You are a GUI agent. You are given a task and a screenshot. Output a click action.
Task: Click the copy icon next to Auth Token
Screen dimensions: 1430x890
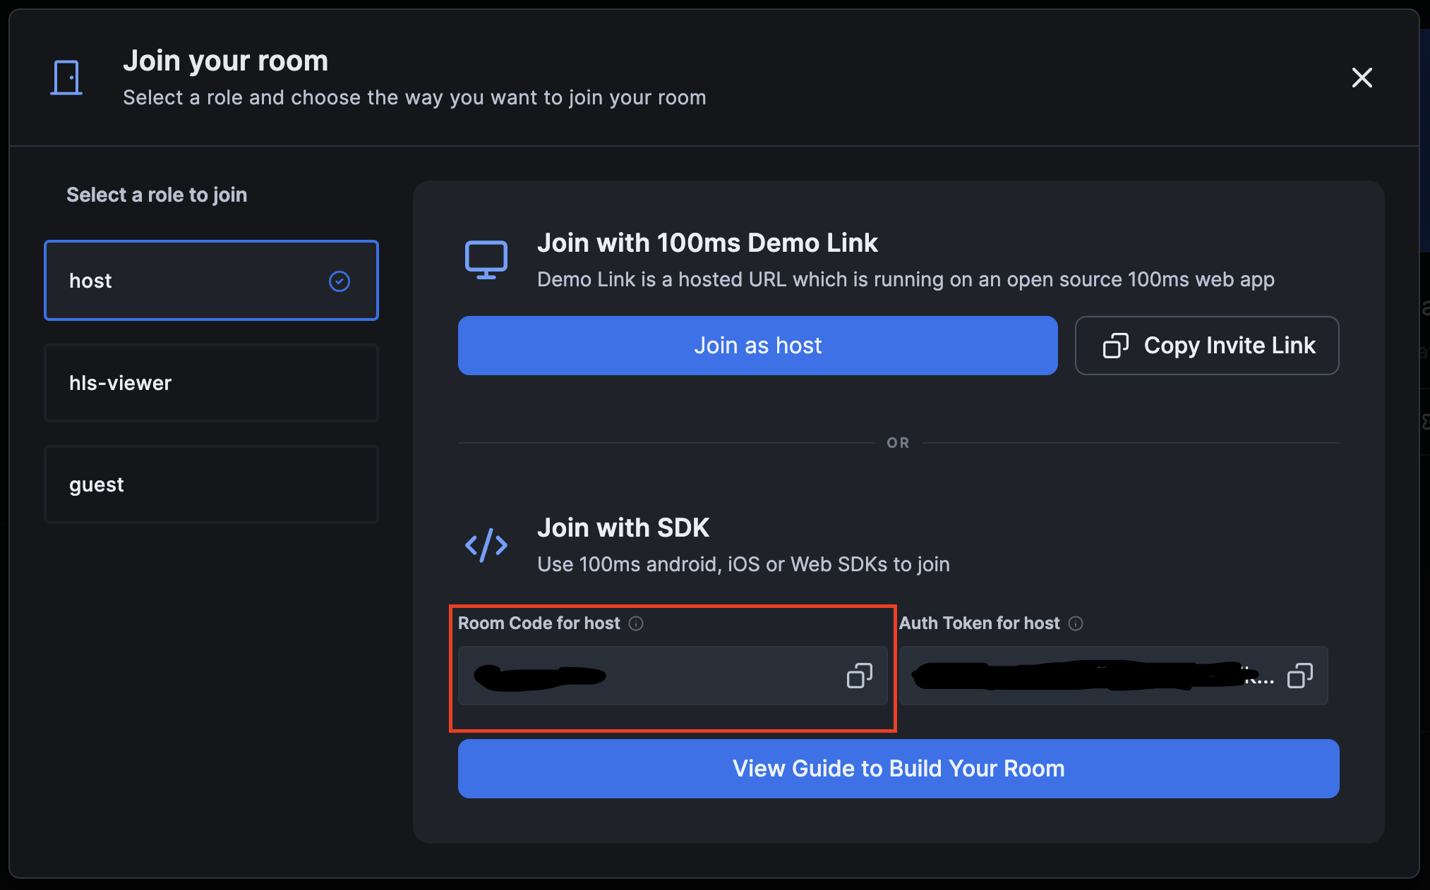(1300, 676)
